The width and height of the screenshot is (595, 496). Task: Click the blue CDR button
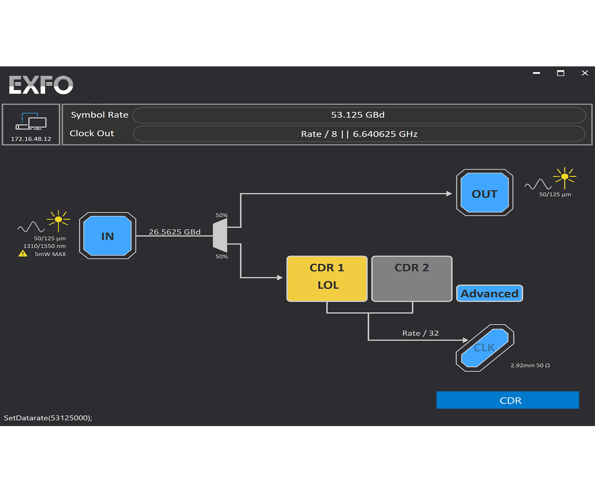tap(507, 400)
